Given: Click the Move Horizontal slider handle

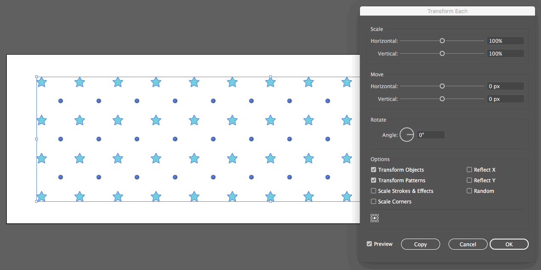Looking at the screenshot, I should coord(442,86).
